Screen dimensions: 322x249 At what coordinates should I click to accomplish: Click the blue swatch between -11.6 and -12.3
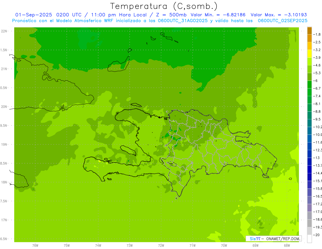pos(309,146)
